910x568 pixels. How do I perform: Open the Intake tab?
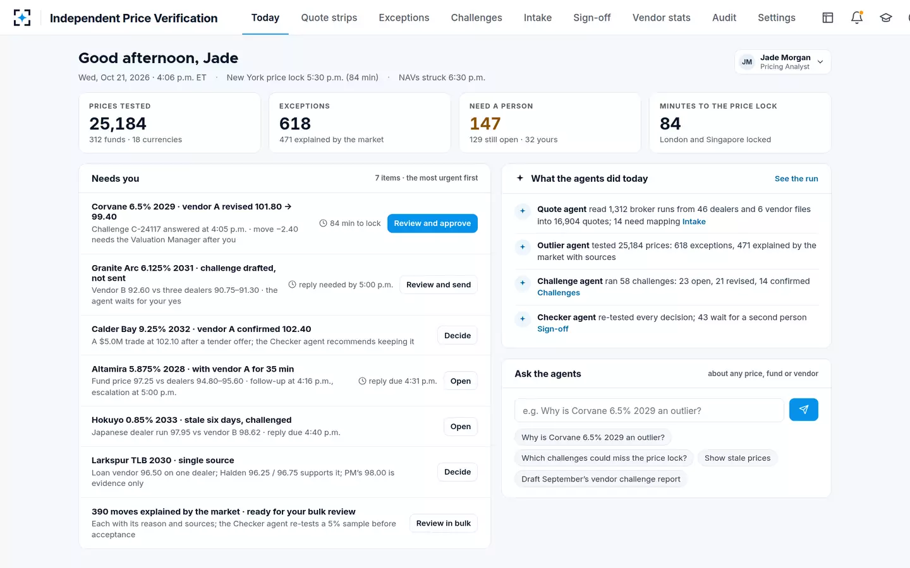(538, 18)
